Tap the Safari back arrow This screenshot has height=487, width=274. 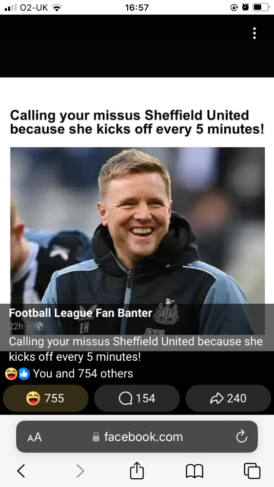pos(21,471)
